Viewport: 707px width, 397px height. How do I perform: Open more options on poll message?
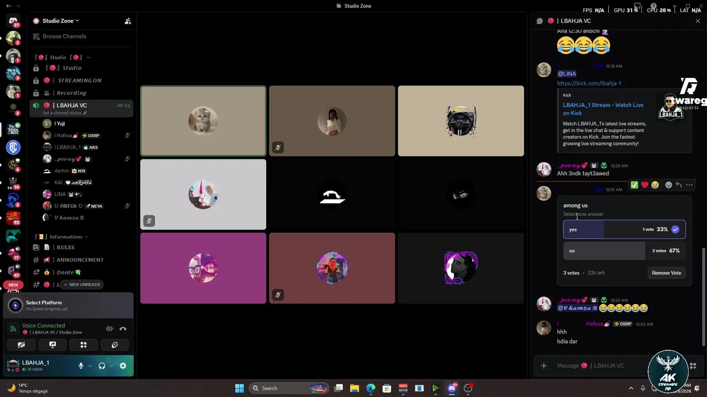689,185
